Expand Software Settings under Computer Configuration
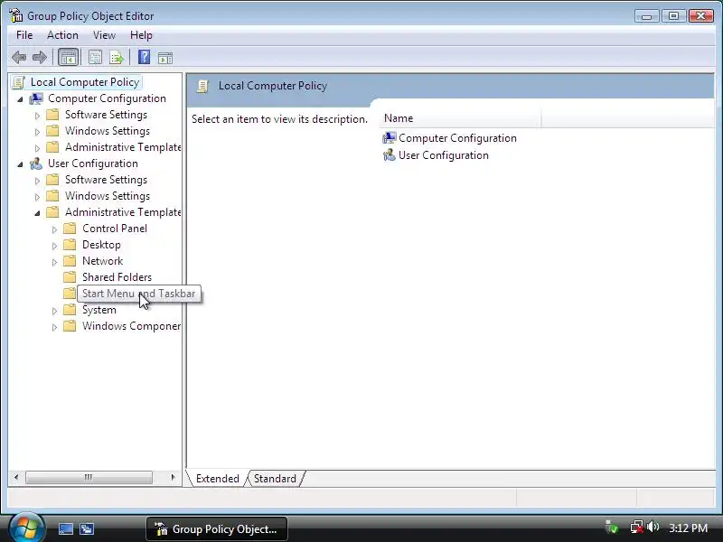This screenshot has width=723, height=542. coord(37,116)
